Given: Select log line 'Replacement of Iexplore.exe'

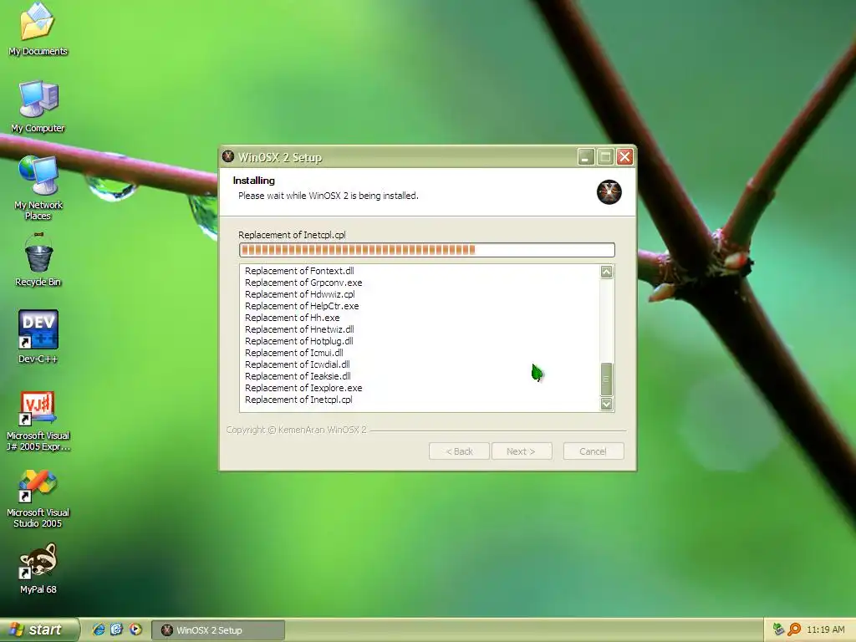Looking at the screenshot, I should point(303,388).
